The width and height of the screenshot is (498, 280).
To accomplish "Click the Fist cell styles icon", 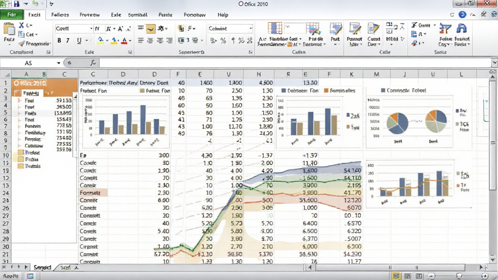I will point(335,29).
